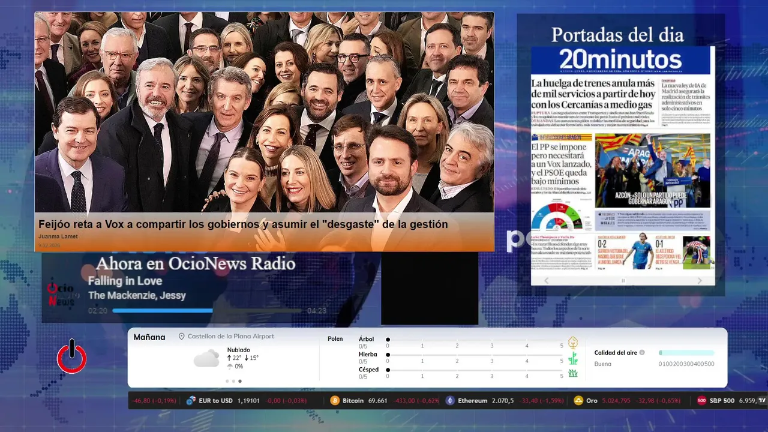The image size is (768, 432).
Task: Click the 'Buena' air quality rating
Action: [x=603, y=364]
